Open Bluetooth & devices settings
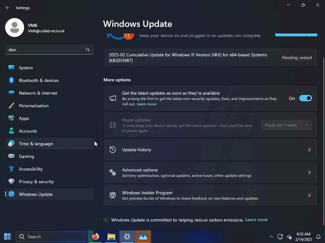The height and width of the screenshot is (243, 325). coord(50,80)
